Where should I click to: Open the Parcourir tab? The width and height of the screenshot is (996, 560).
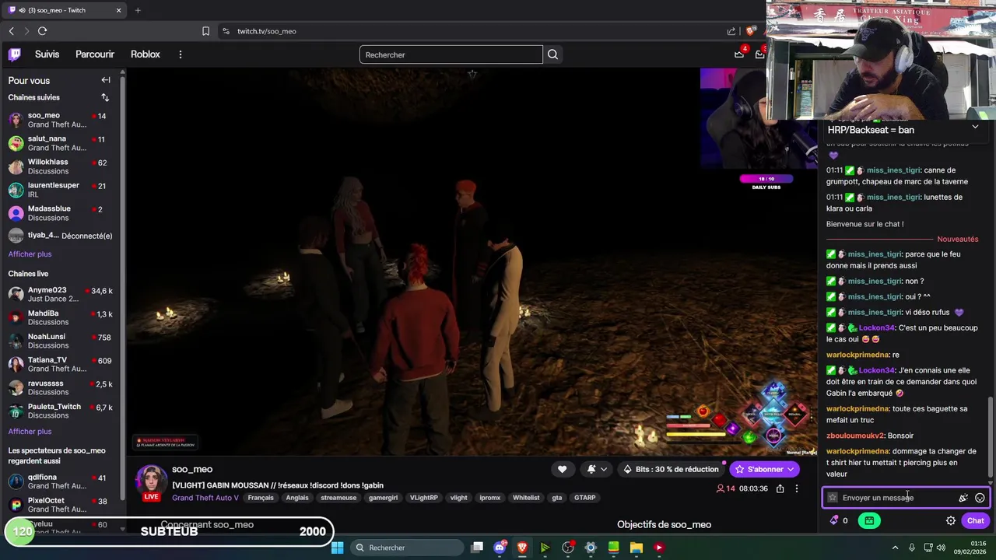tap(95, 54)
